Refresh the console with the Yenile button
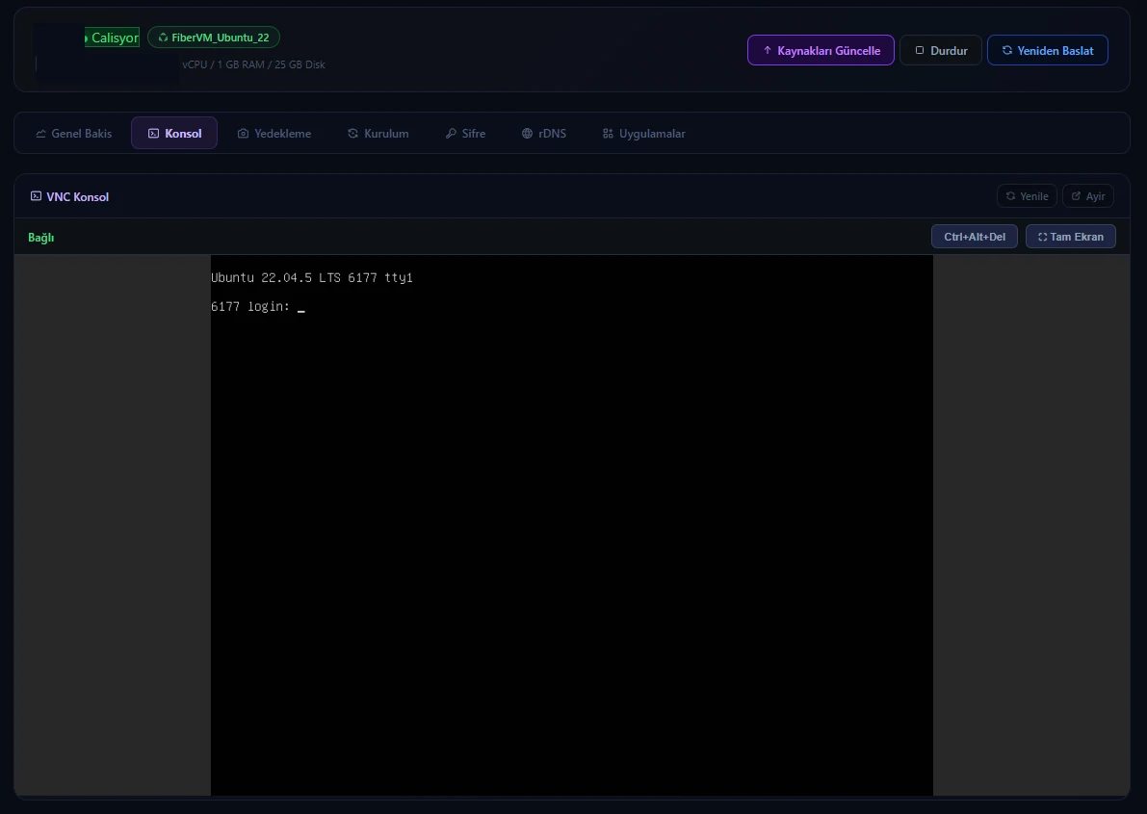The height and width of the screenshot is (814, 1147). tap(1027, 196)
